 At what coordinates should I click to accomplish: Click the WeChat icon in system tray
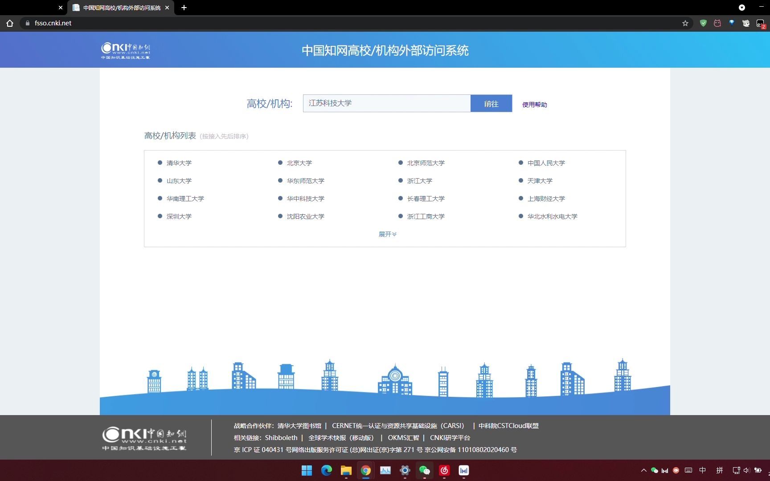click(654, 470)
